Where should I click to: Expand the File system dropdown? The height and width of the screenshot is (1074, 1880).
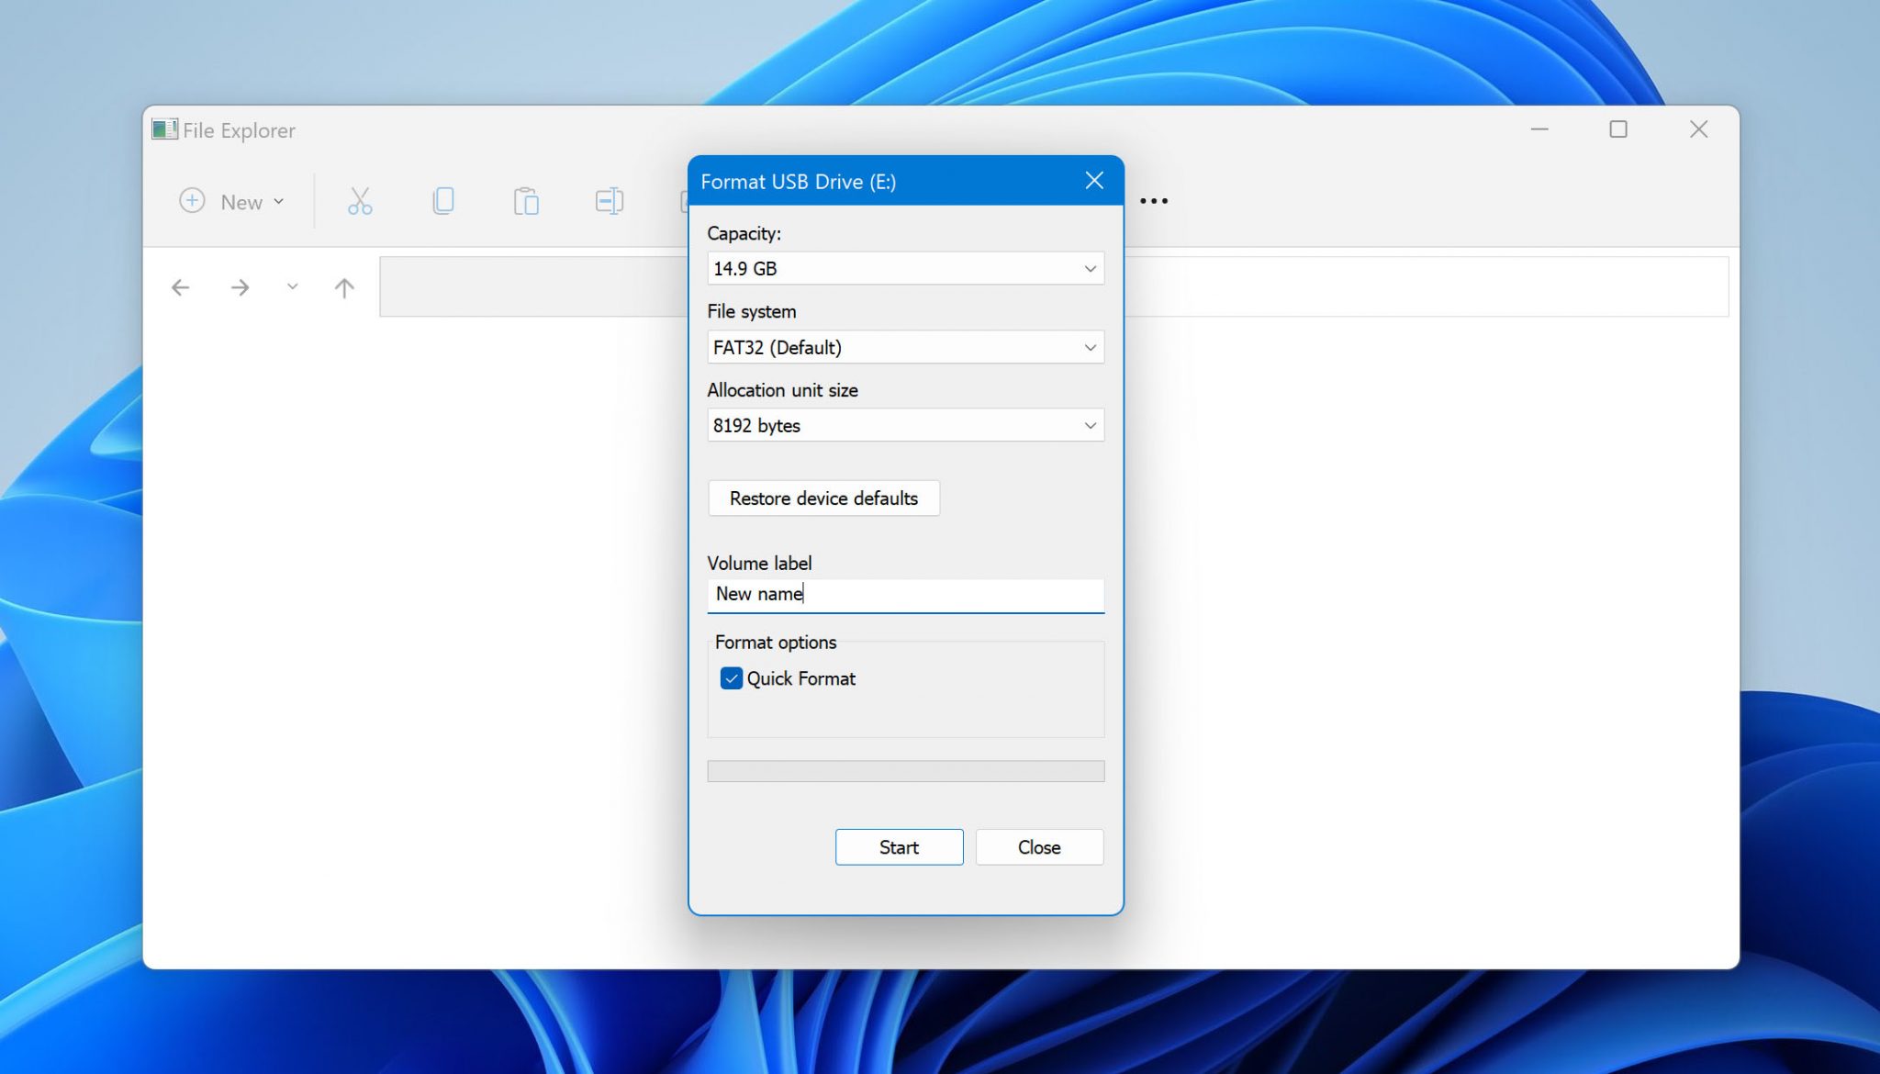pos(905,346)
